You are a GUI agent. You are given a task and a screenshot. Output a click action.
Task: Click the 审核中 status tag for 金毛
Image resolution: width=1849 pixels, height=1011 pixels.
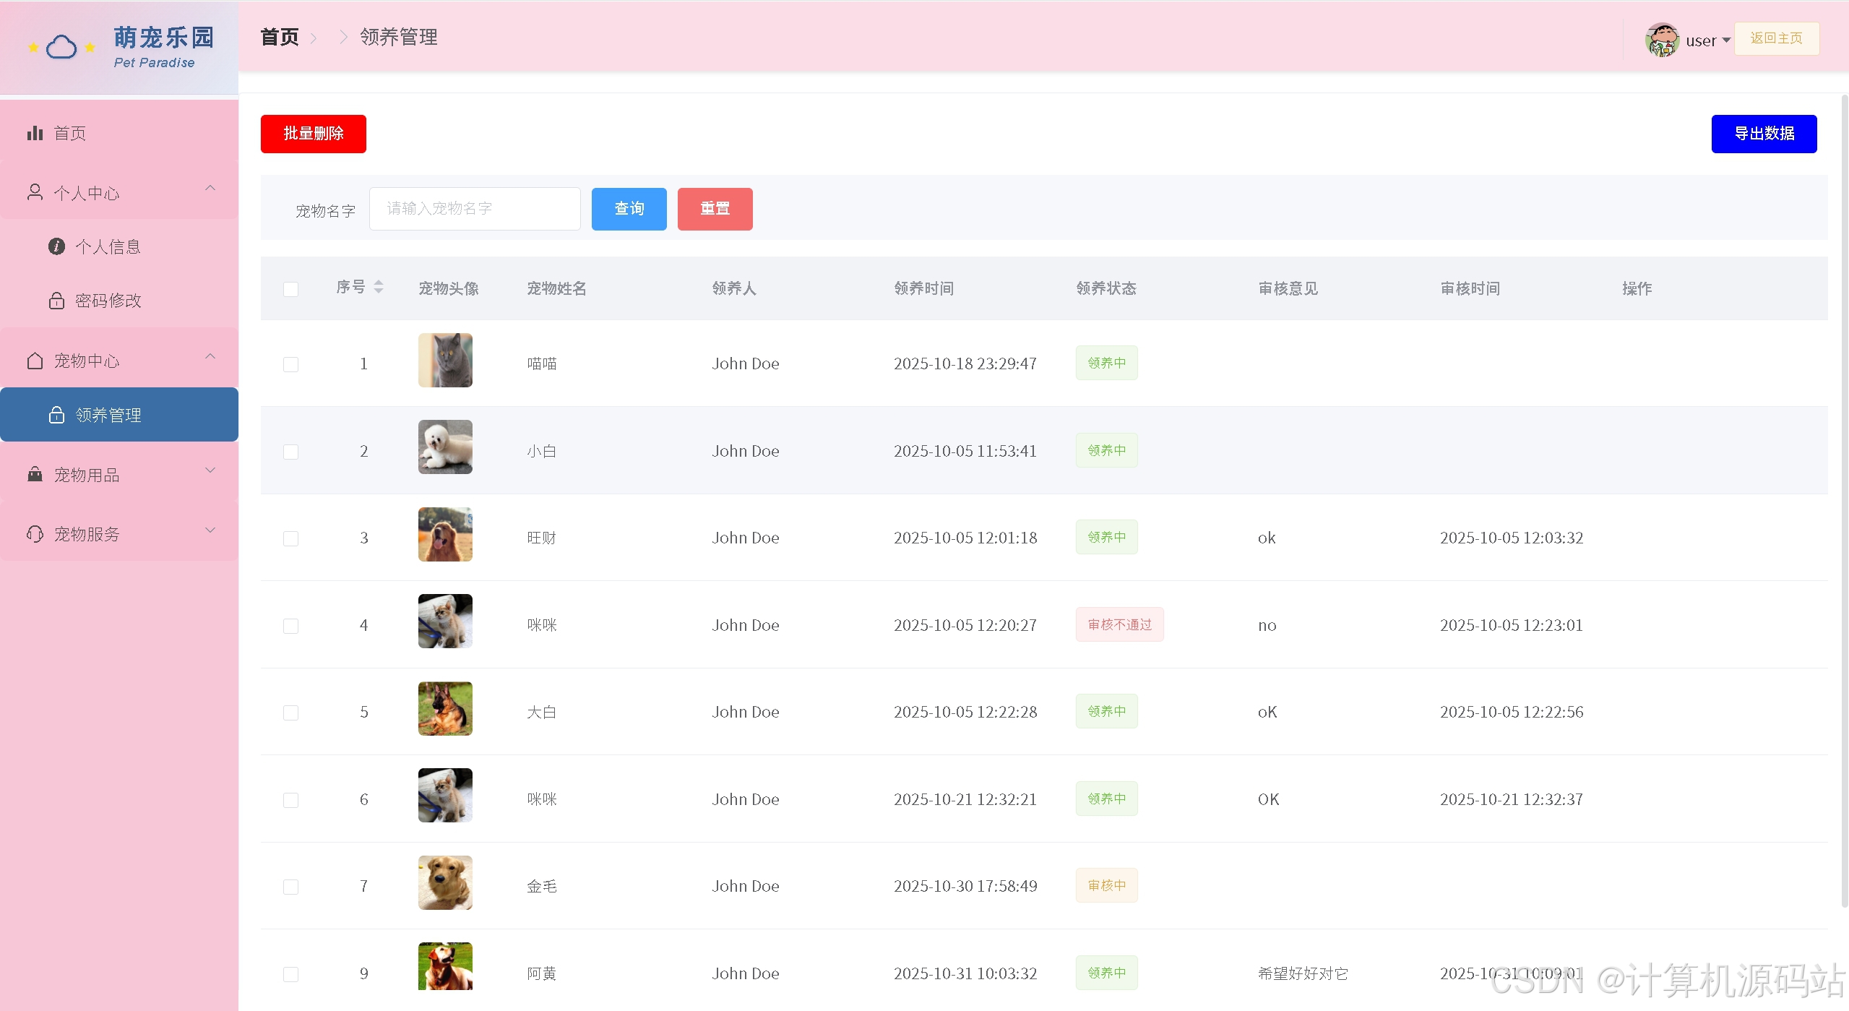pyautogui.click(x=1106, y=885)
